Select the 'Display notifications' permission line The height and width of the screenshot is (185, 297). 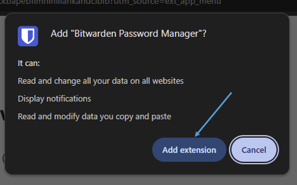point(54,99)
